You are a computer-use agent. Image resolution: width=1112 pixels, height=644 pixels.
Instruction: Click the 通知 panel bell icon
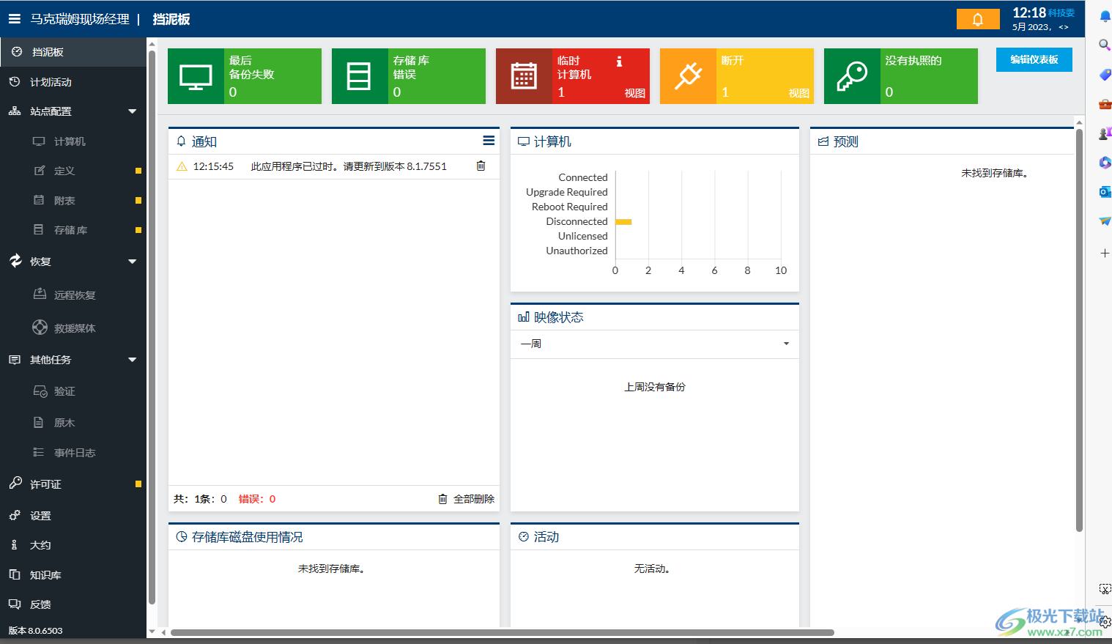pos(182,141)
